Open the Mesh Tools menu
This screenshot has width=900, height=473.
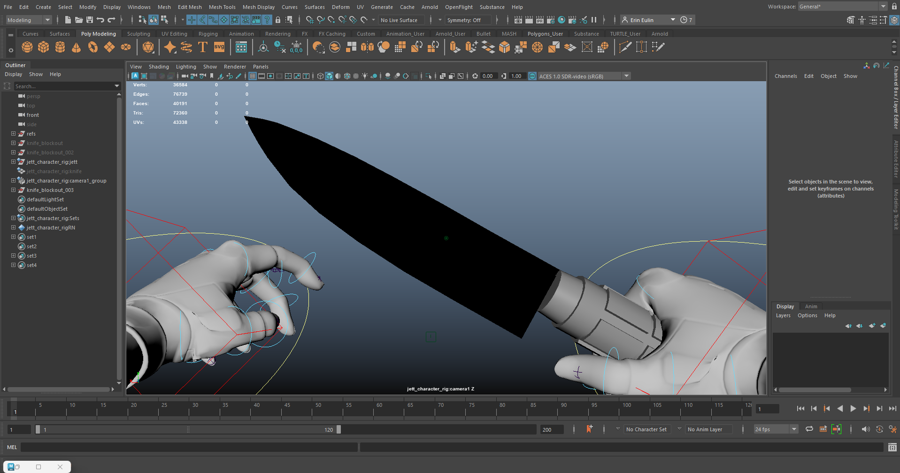point(222,7)
